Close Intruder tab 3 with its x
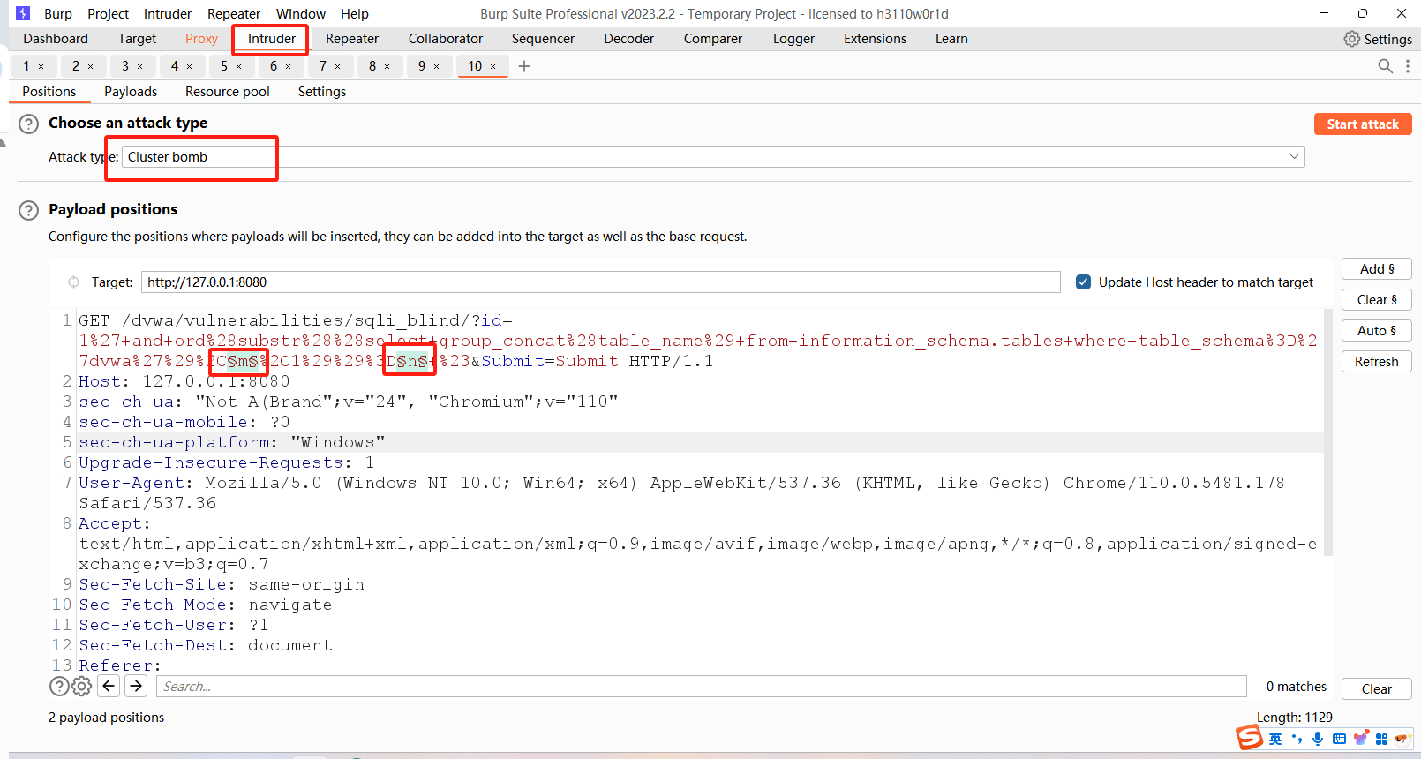Viewport: 1421px width, 759px height. (x=139, y=66)
